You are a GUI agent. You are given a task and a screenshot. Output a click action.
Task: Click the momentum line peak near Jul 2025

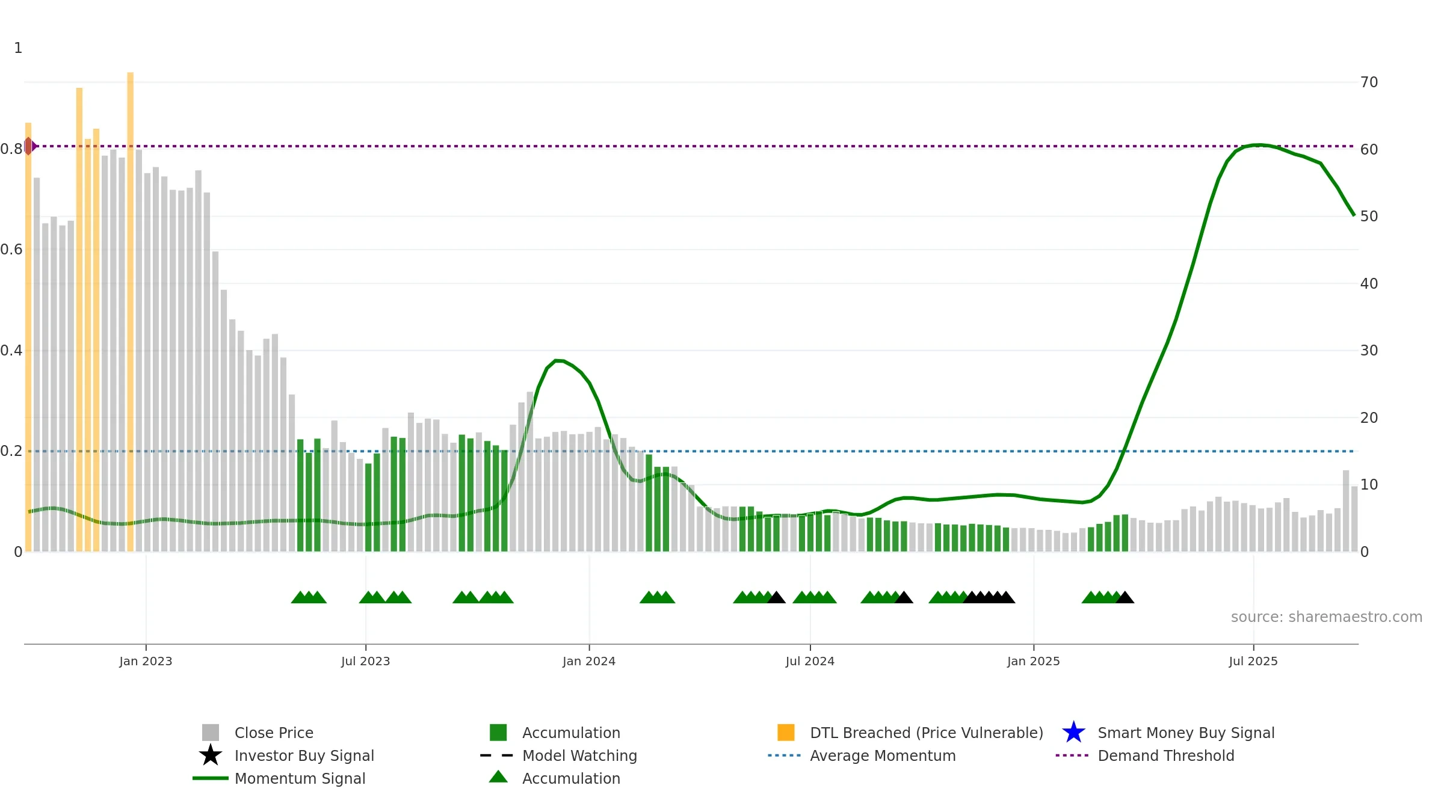[x=1256, y=145]
